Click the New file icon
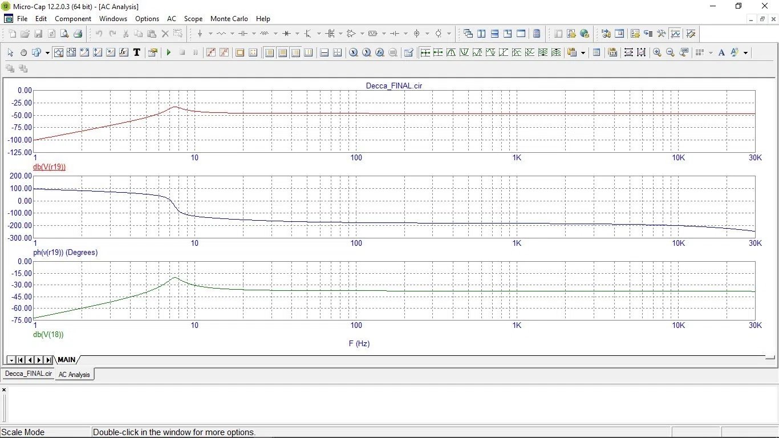The image size is (779, 438). tap(12, 34)
